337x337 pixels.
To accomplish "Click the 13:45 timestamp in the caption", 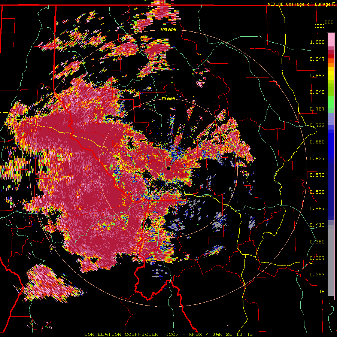I will click(x=245, y=334).
